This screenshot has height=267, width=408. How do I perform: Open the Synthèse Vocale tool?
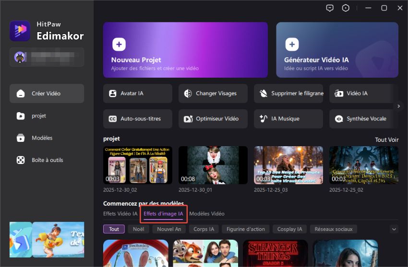tap(363, 118)
